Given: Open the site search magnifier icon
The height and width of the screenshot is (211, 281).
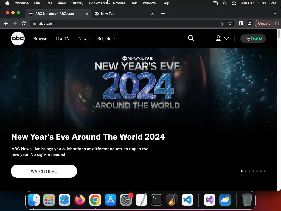Looking at the screenshot, I should (191, 38).
